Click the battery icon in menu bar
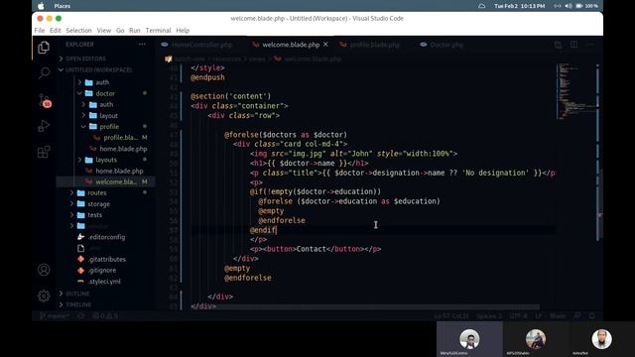This screenshot has height=357, width=635. click(579, 6)
